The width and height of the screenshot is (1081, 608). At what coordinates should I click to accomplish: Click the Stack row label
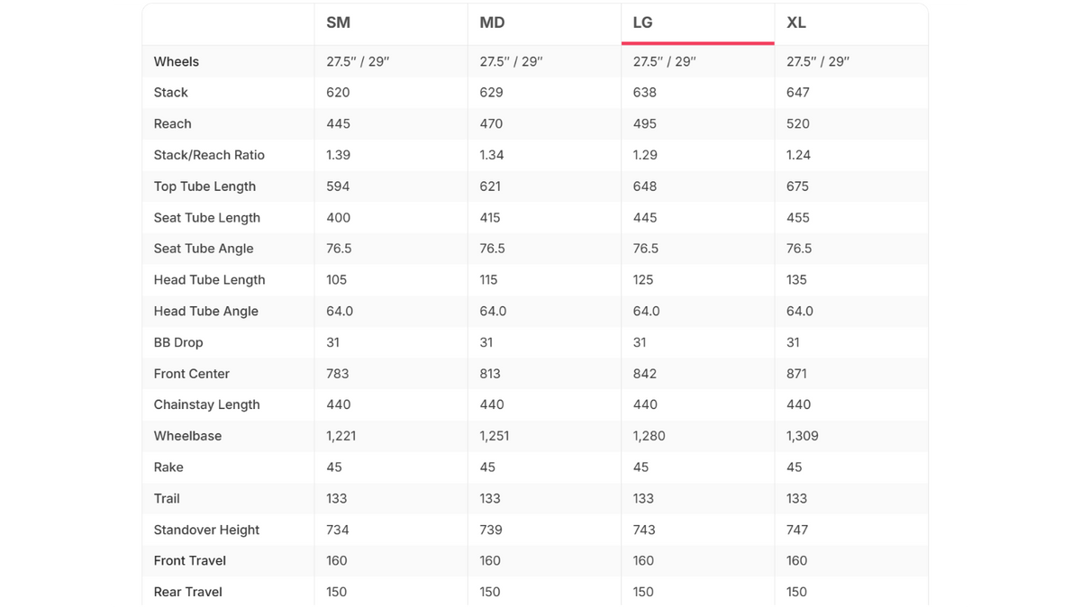click(170, 93)
